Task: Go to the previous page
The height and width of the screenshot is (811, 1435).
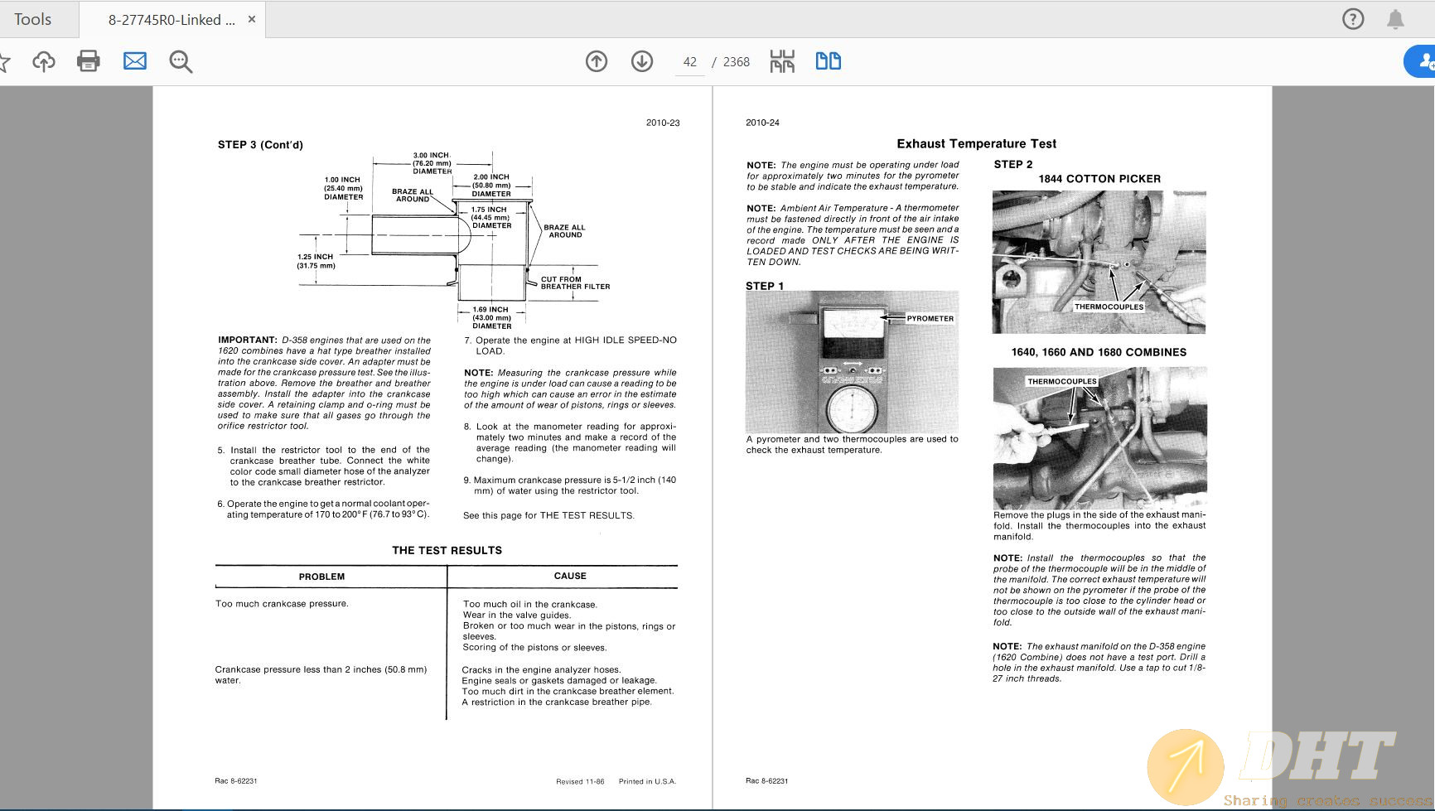Action: pyautogui.click(x=597, y=61)
